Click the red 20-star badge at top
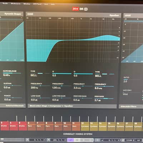143x143 pixels. (75, 9)
